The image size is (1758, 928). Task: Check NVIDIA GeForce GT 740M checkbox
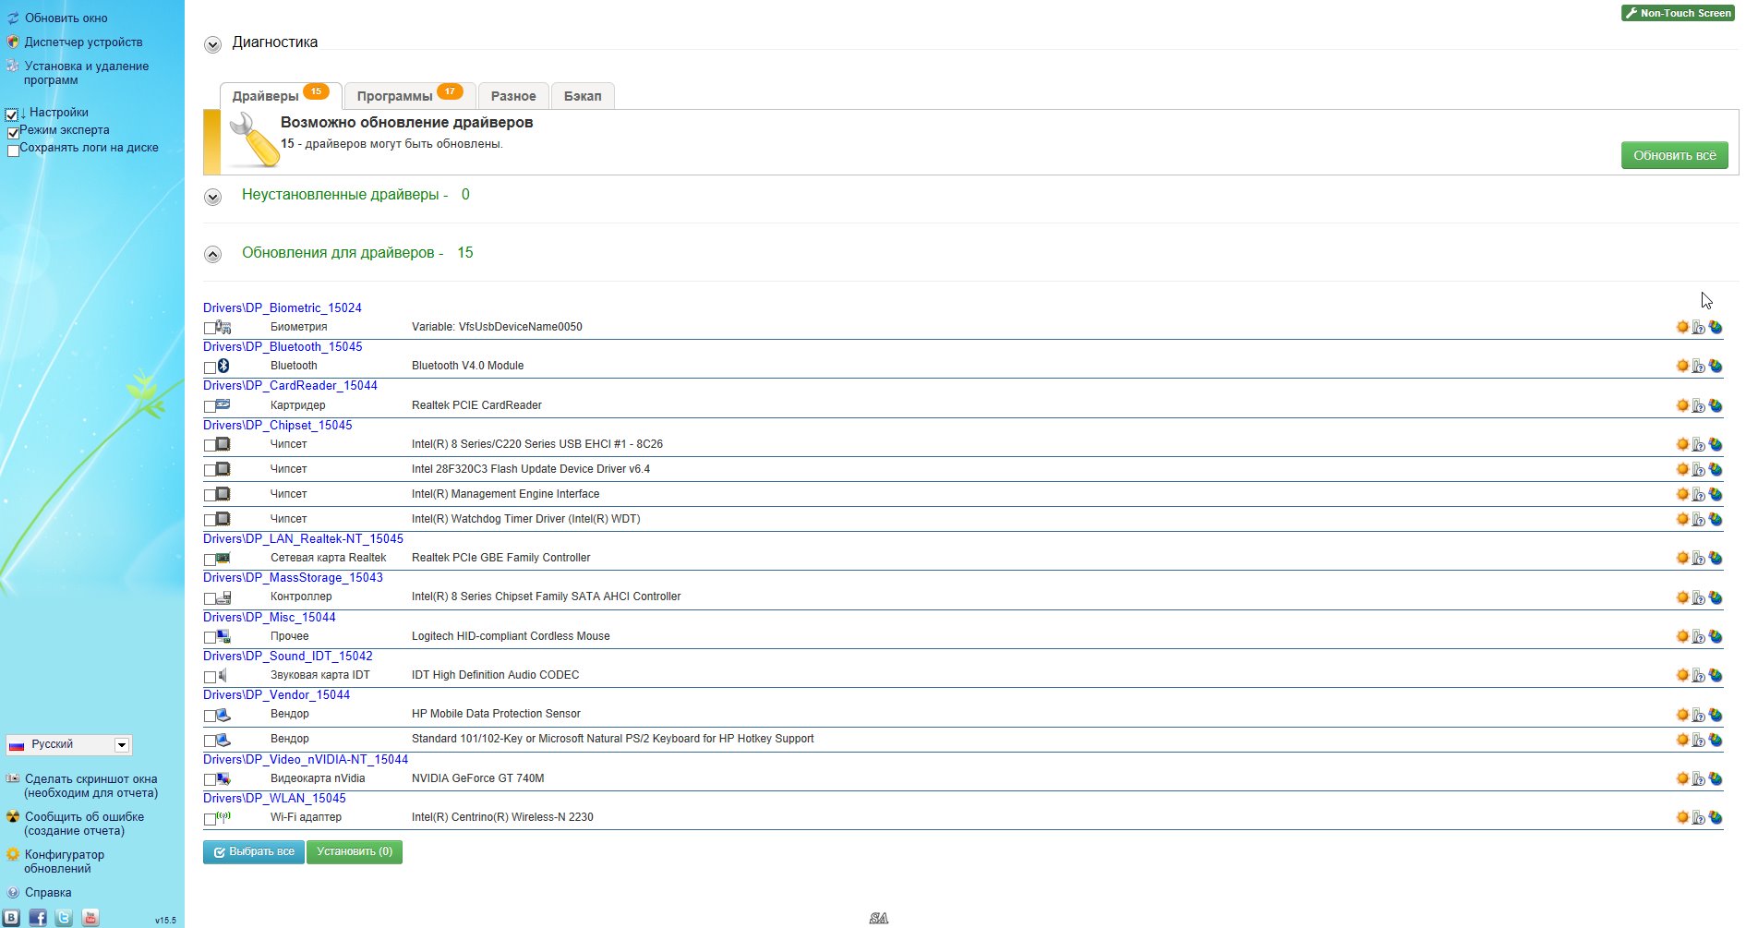point(210,780)
